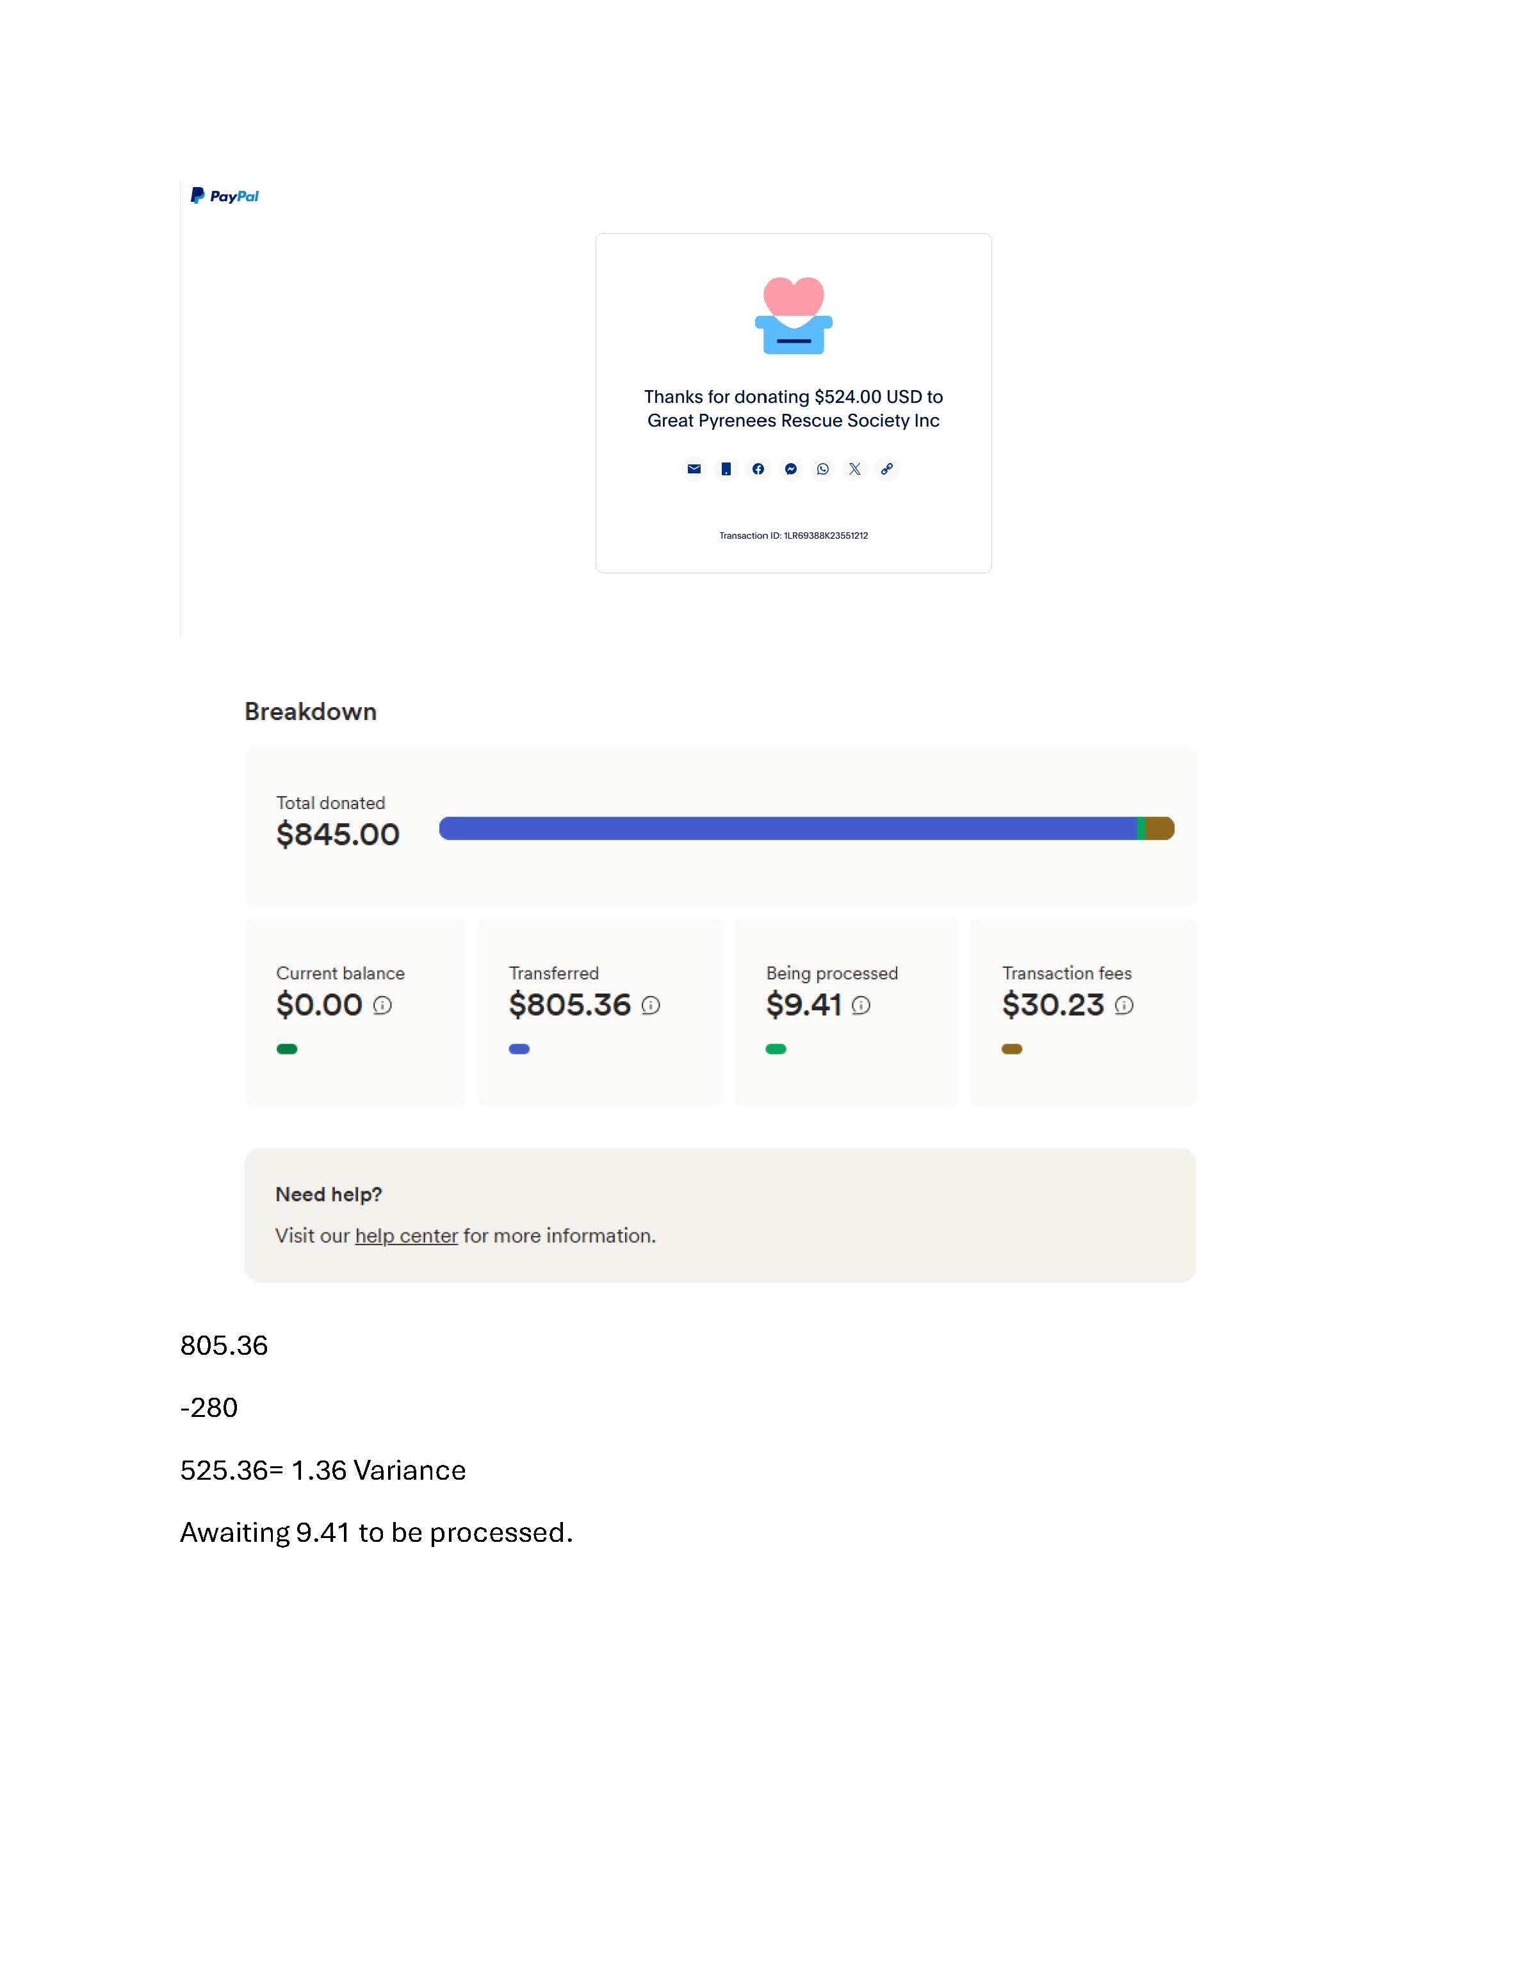The width and height of the screenshot is (1530, 1980).
Task: Share the donation on X
Action: click(855, 469)
